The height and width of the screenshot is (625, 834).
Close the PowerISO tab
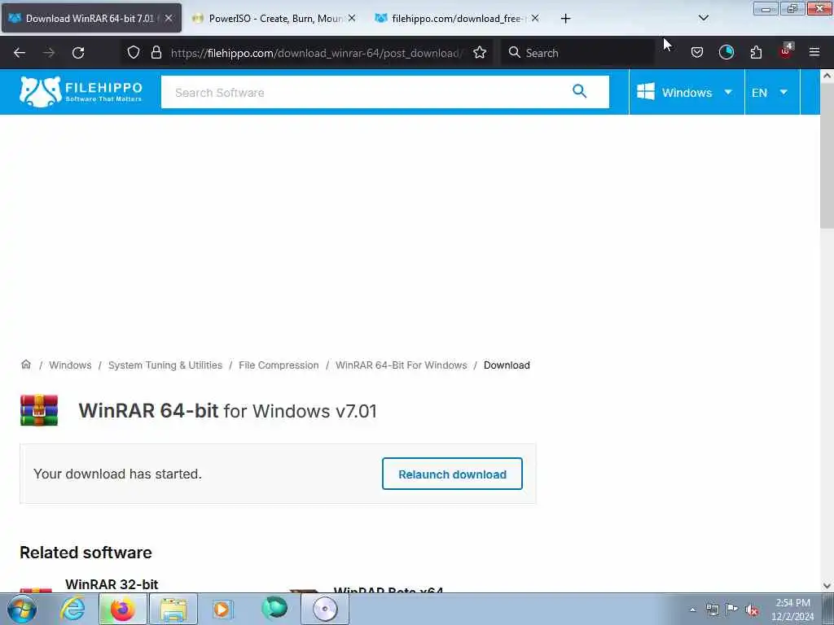tap(352, 19)
